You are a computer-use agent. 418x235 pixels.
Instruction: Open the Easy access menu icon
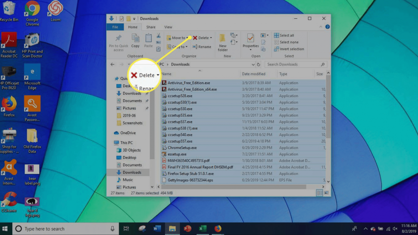coord(234,42)
